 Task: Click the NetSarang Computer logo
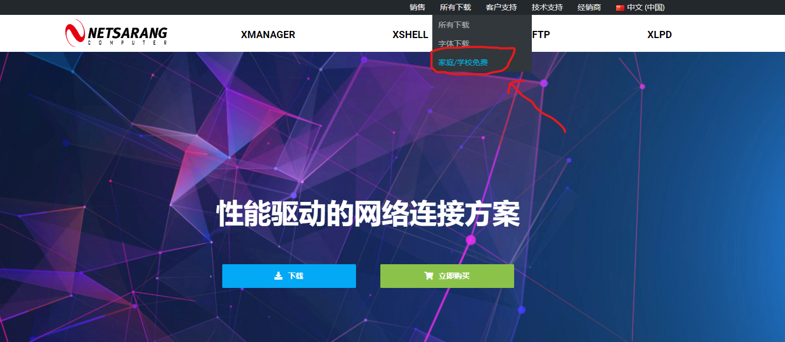point(116,33)
